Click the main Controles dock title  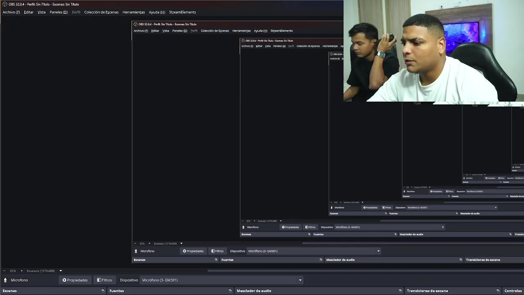click(x=513, y=291)
